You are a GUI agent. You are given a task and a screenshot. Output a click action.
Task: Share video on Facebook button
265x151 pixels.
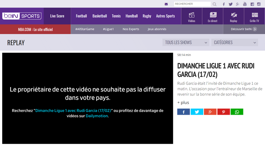click(x=184, y=112)
